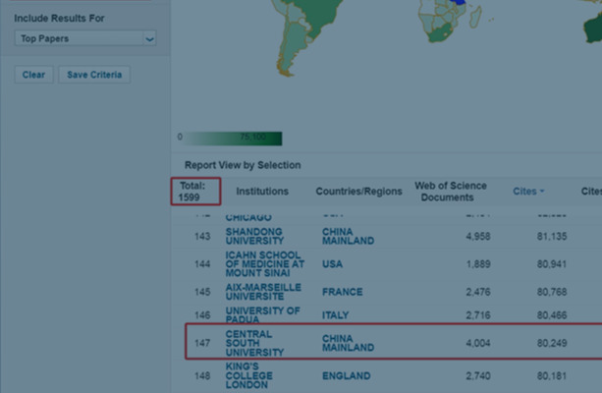Open Icahn School of Medicine link
The height and width of the screenshot is (393, 602).
point(265,264)
